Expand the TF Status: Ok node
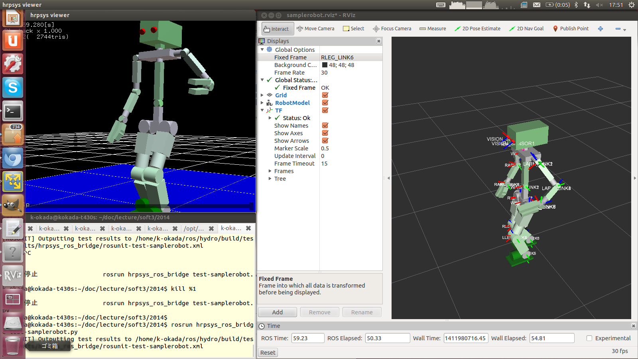Screen dimensions: 638x359 (x=270, y=118)
